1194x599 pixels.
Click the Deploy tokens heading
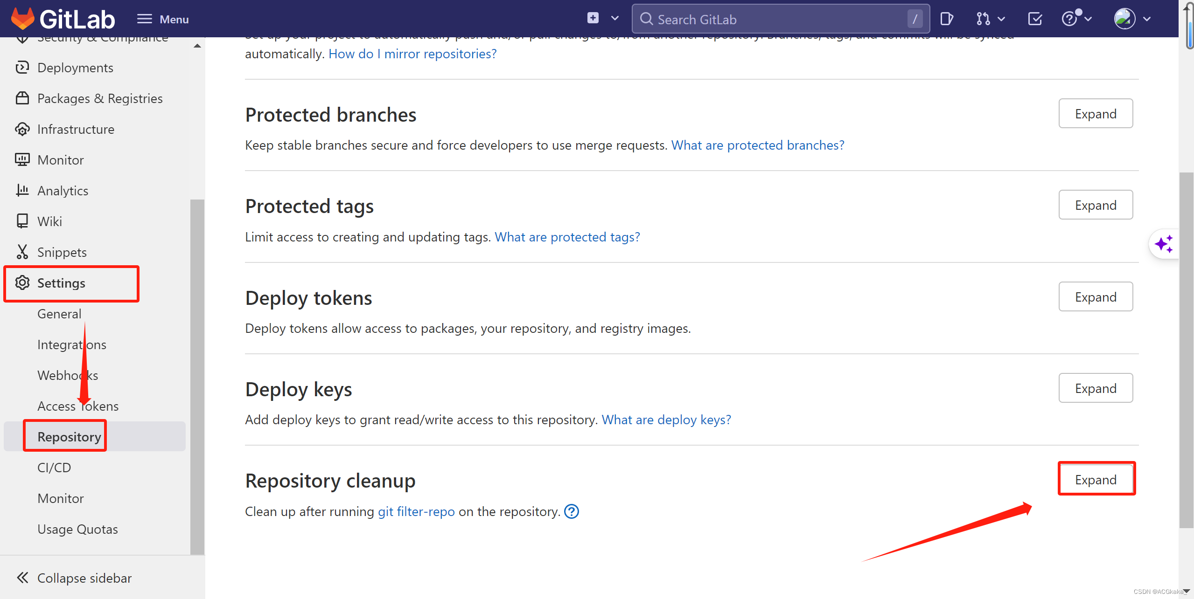tap(308, 298)
